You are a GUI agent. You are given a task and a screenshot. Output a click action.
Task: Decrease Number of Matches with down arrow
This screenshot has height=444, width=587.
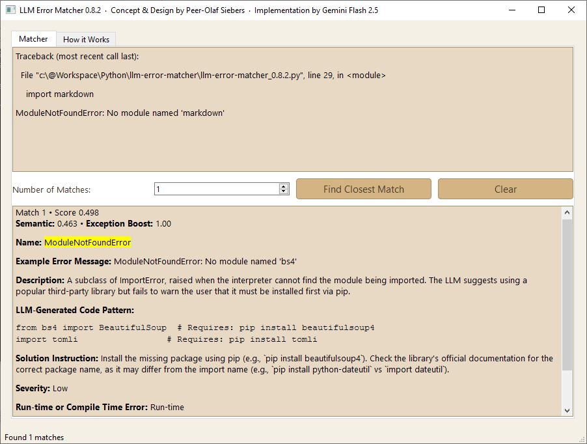point(284,192)
